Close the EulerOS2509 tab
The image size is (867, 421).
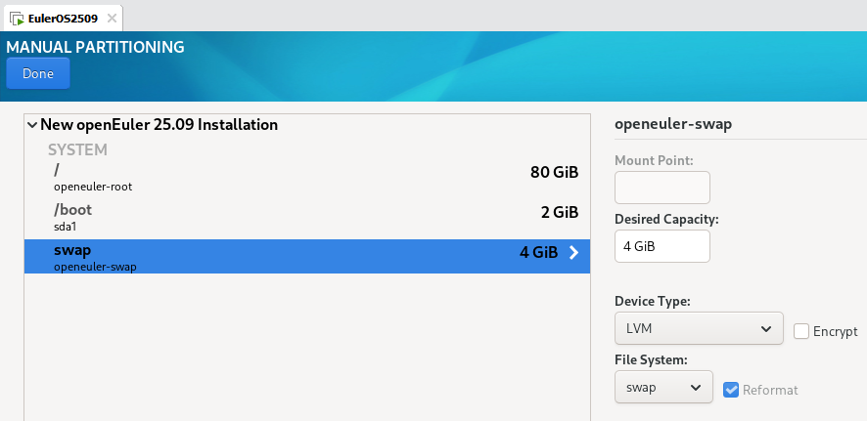(112, 19)
